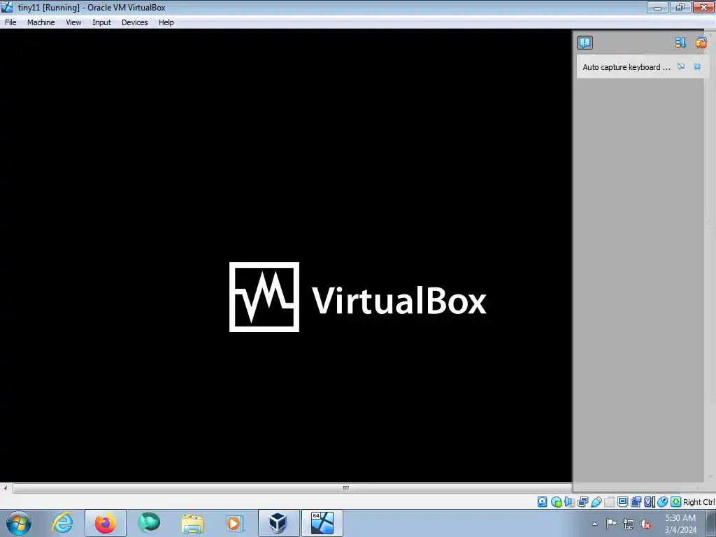Click the network adapters status icon
Image resolution: width=716 pixels, height=537 pixels.
tap(582, 502)
